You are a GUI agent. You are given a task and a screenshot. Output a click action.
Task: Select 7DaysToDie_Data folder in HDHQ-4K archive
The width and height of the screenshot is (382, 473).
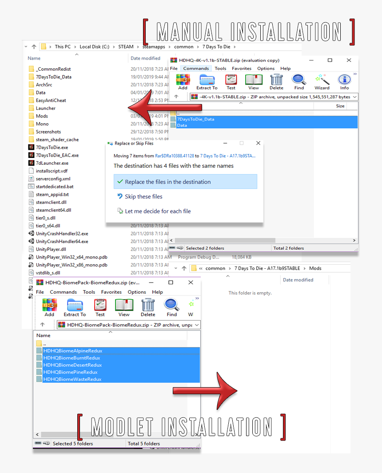point(264,119)
